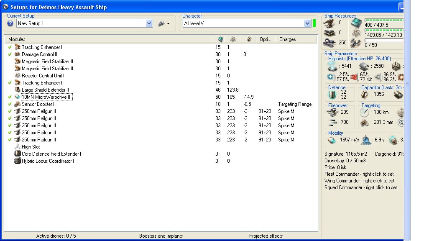Click the calibration icon showing 250

point(329,43)
